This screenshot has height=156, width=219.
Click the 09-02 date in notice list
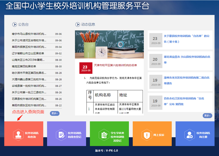point(58,53)
